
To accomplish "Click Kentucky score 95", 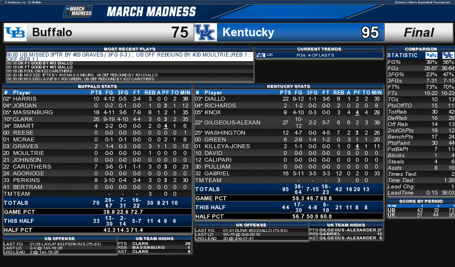I will (x=370, y=32).
